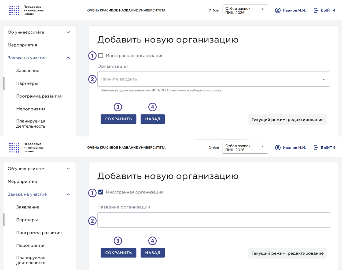Click user profile icon in bottom header
Image resolution: width=342 pixels, height=270 pixels.
(x=278, y=148)
